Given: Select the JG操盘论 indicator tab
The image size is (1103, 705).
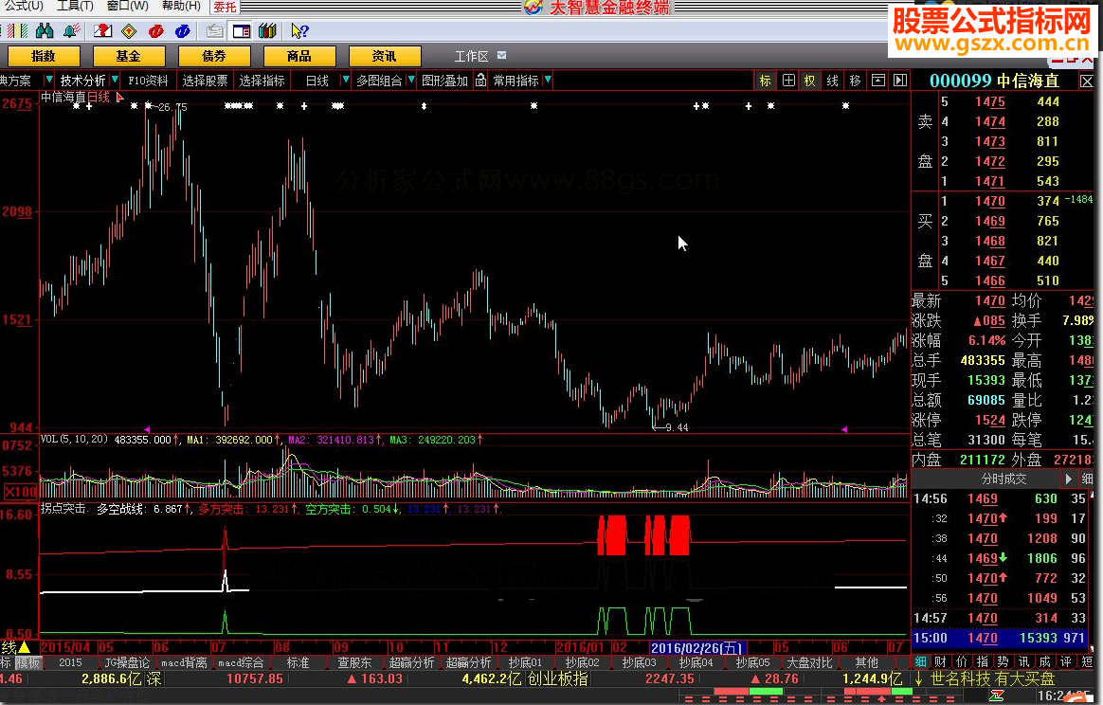Looking at the screenshot, I should 127,662.
